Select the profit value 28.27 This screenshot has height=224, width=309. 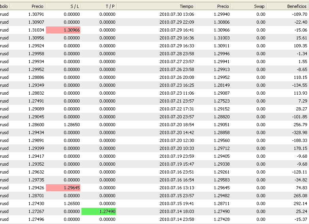302,109
